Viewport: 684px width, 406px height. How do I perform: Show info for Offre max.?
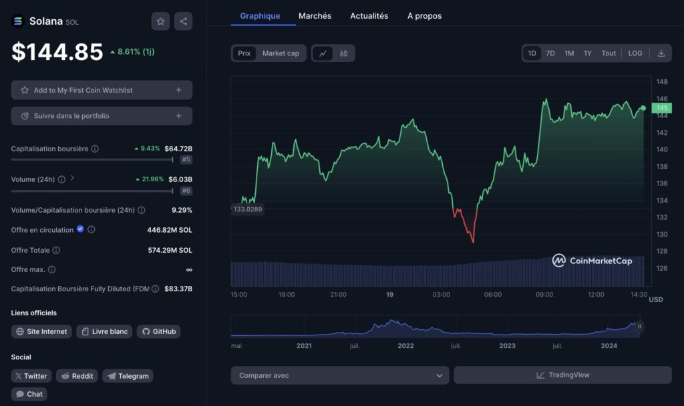tap(51, 270)
